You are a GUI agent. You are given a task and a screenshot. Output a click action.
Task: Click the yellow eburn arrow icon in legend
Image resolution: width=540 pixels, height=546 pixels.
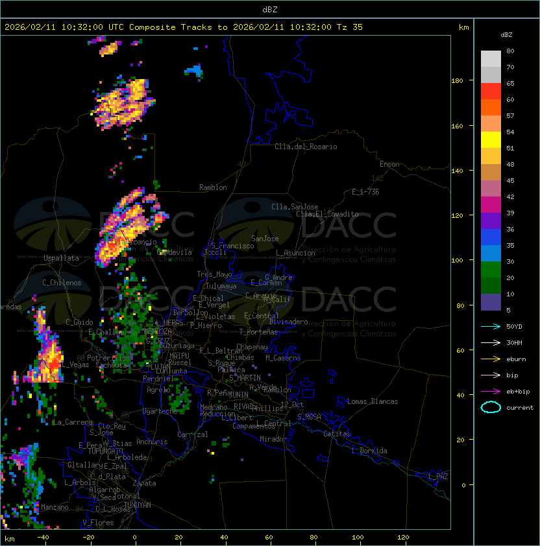[x=491, y=359]
